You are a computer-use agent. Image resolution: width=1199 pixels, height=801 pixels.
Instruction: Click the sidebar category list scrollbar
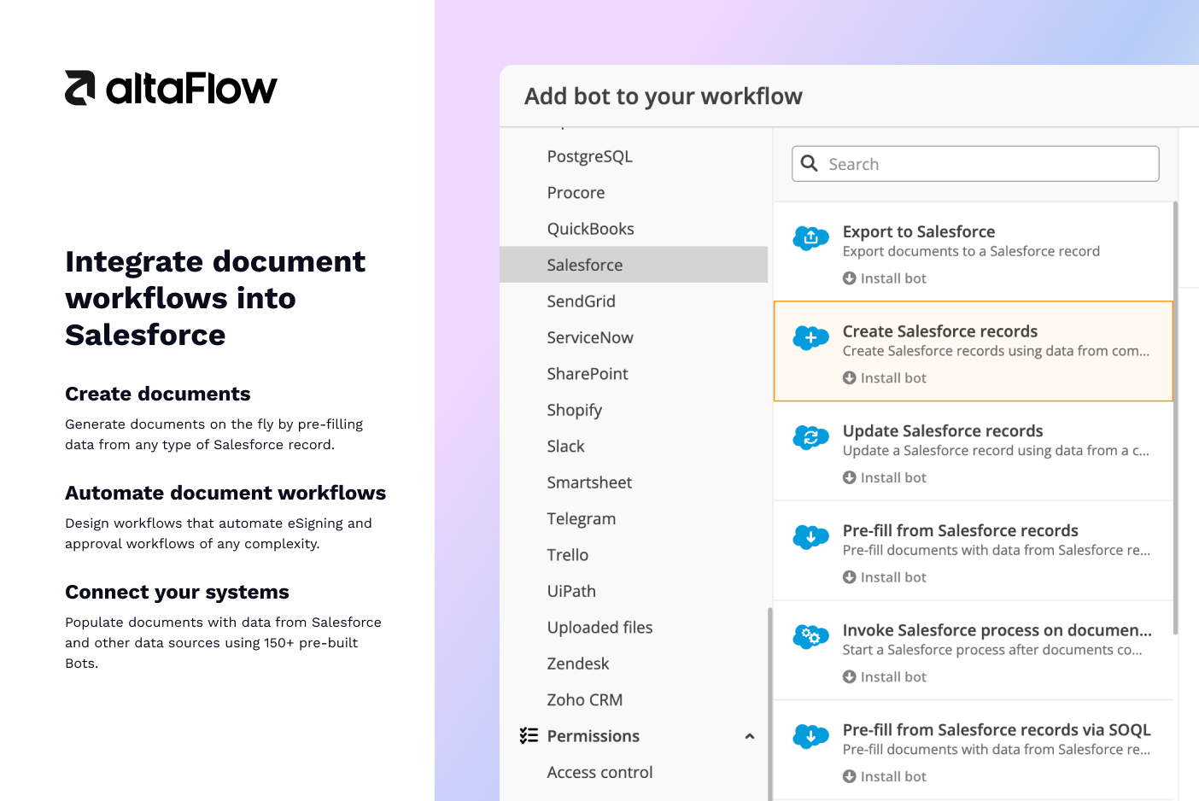pyautogui.click(x=770, y=704)
